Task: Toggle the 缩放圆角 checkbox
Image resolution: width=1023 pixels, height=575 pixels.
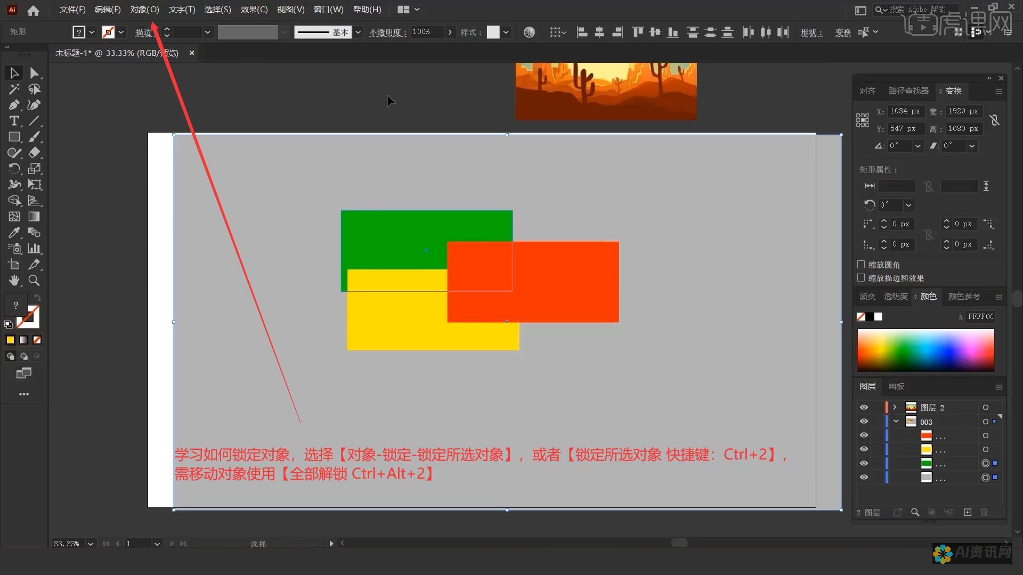Action: pyautogui.click(x=860, y=264)
